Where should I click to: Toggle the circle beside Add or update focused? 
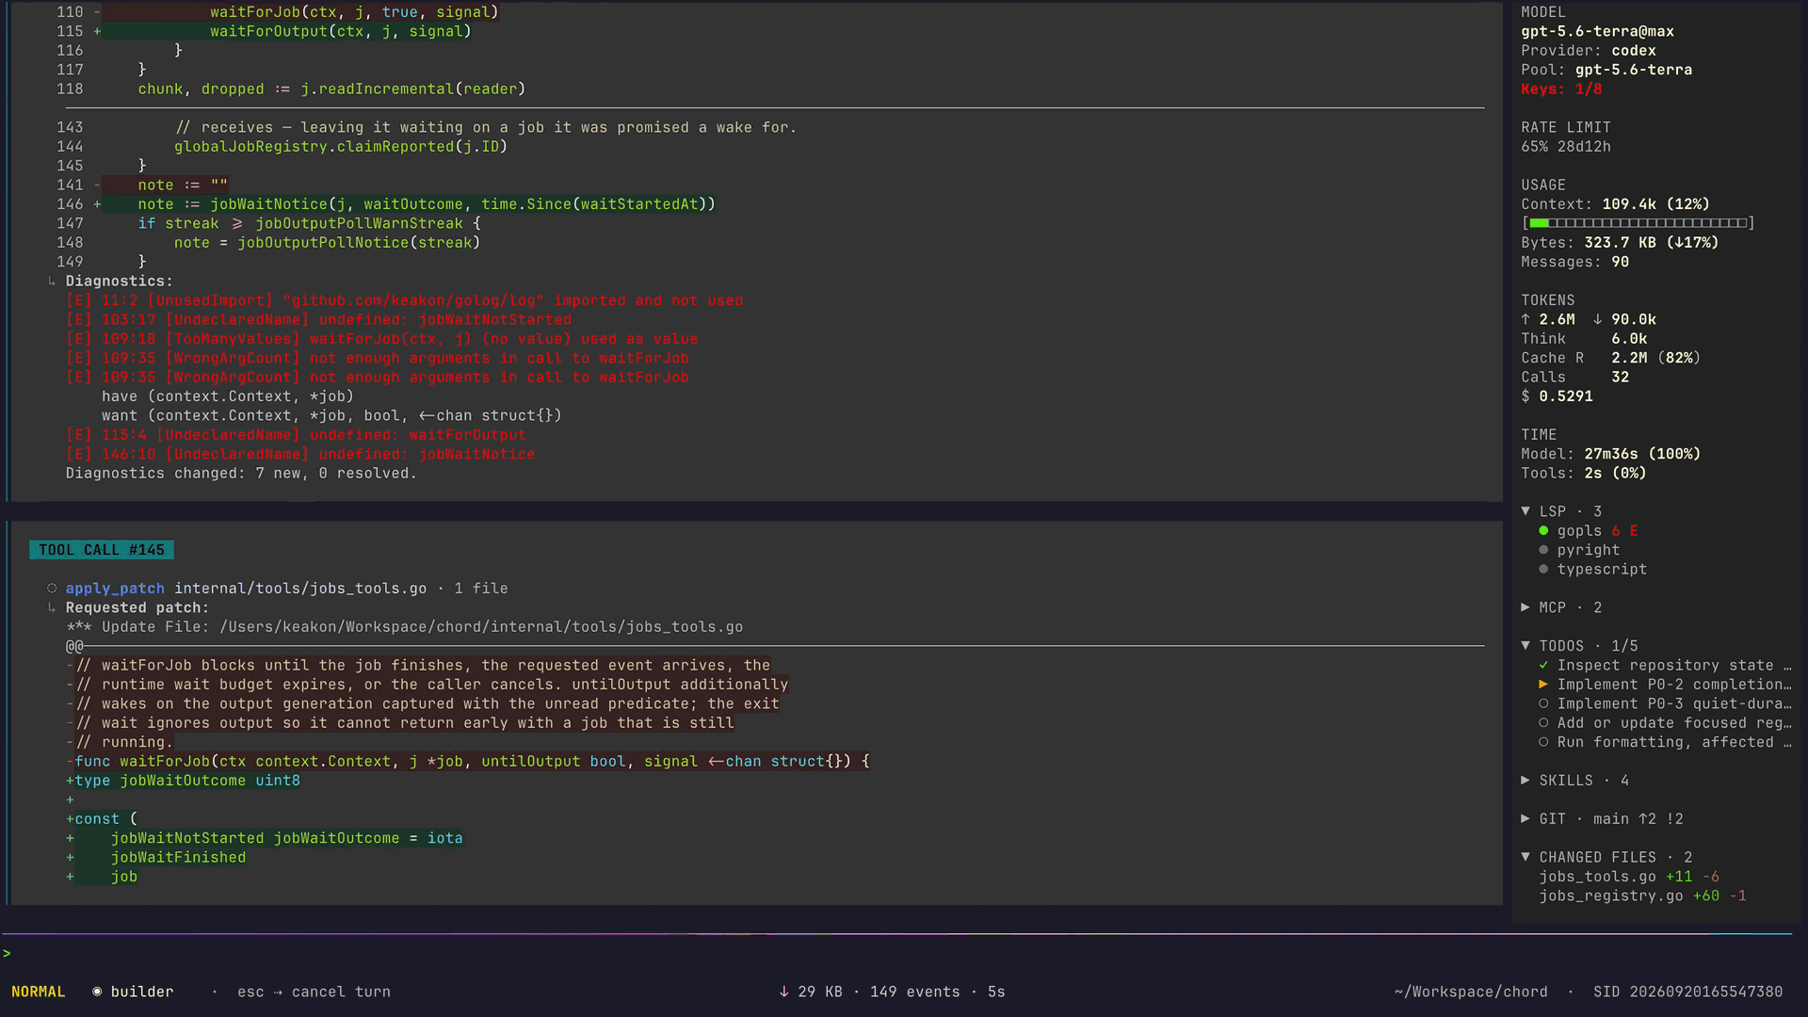pyautogui.click(x=1543, y=723)
